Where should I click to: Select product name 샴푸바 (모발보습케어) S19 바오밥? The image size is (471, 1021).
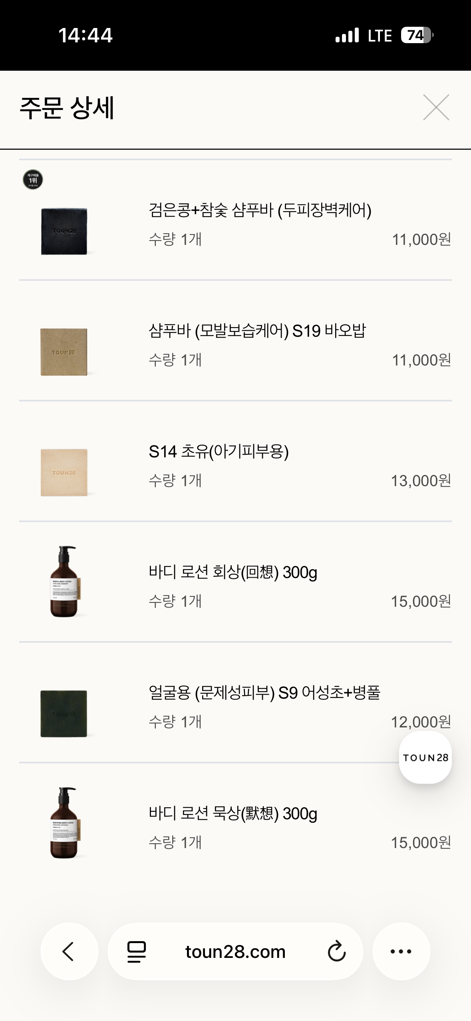pyautogui.click(x=257, y=331)
